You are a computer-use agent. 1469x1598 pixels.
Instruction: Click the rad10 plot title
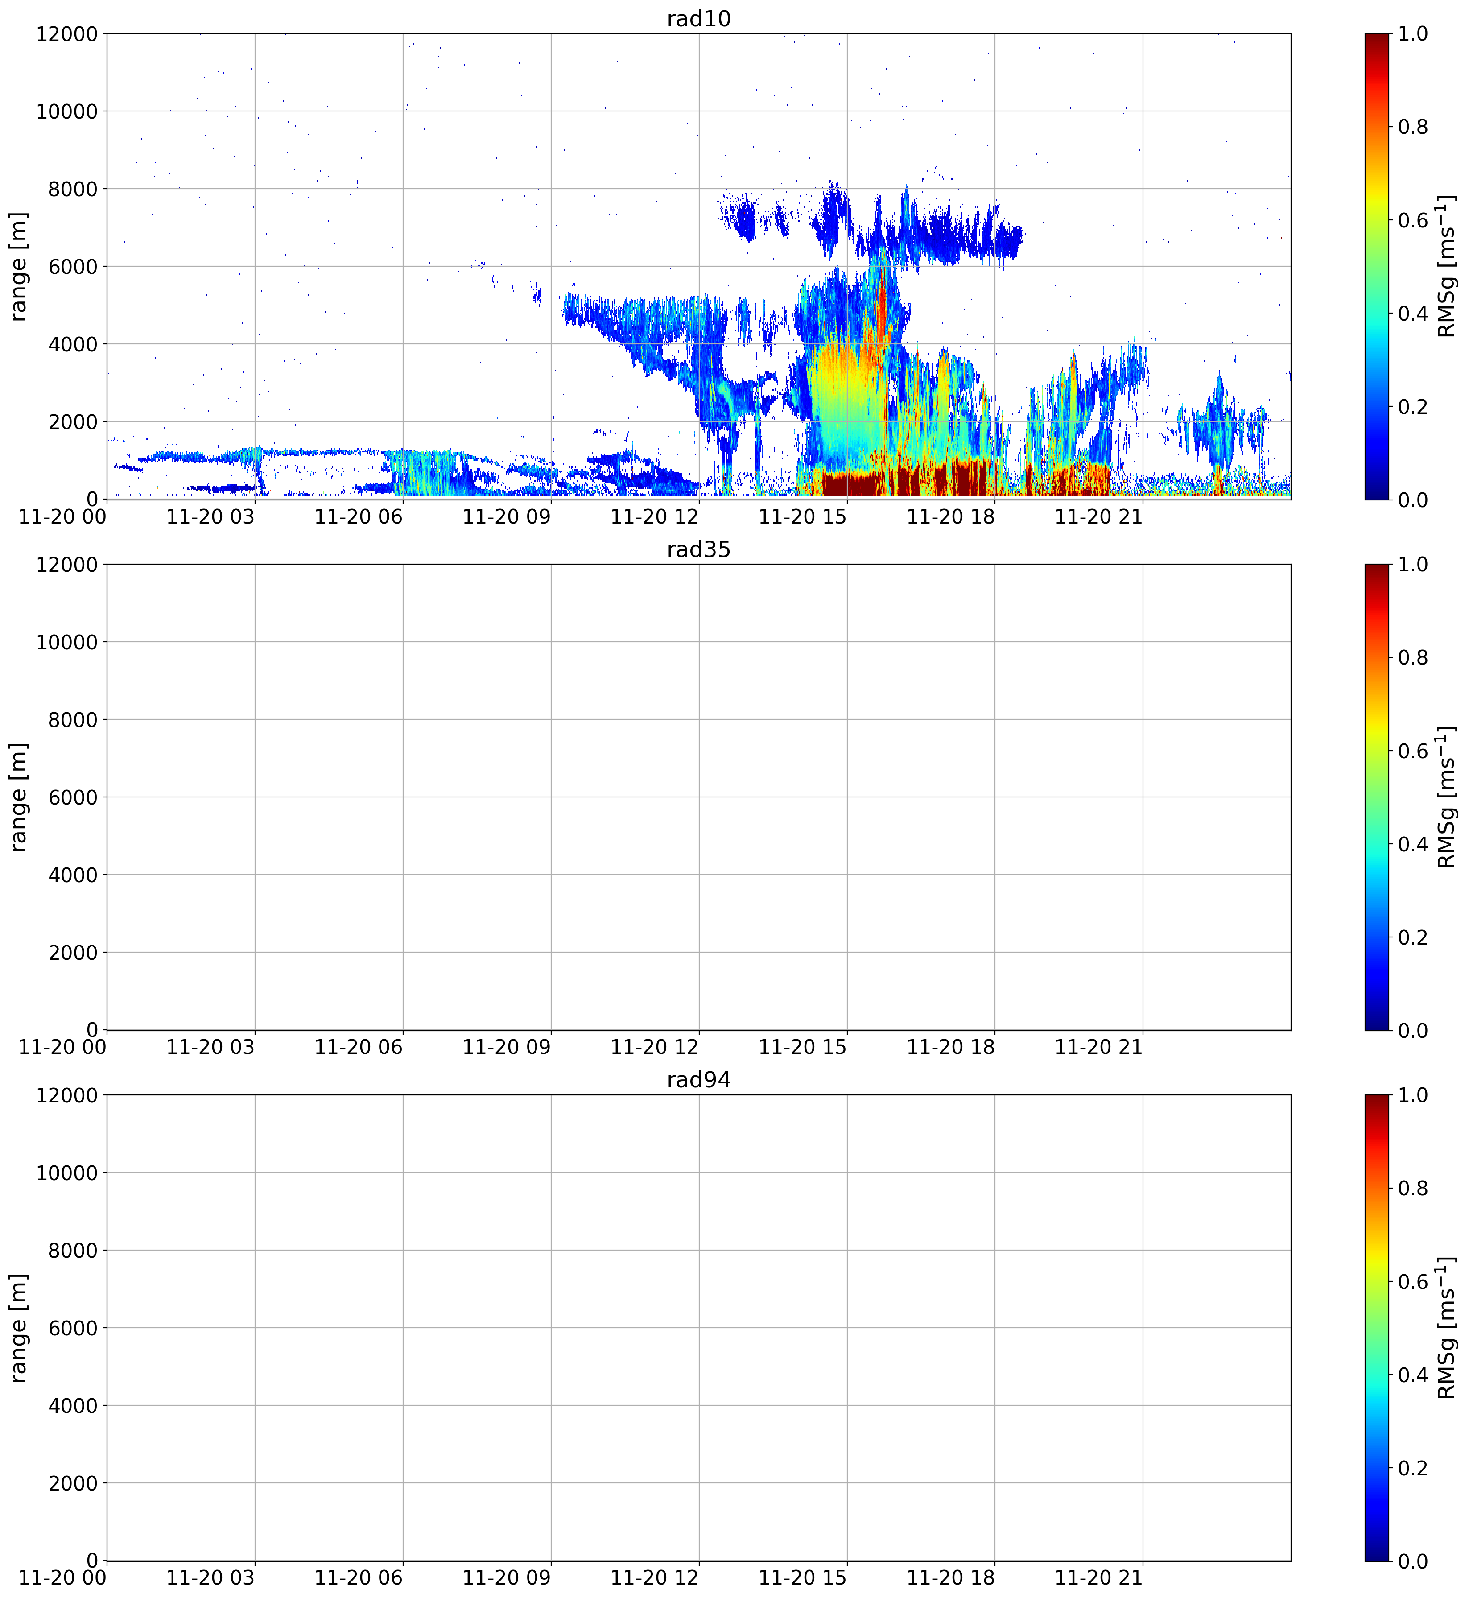(x=698, y=19)
